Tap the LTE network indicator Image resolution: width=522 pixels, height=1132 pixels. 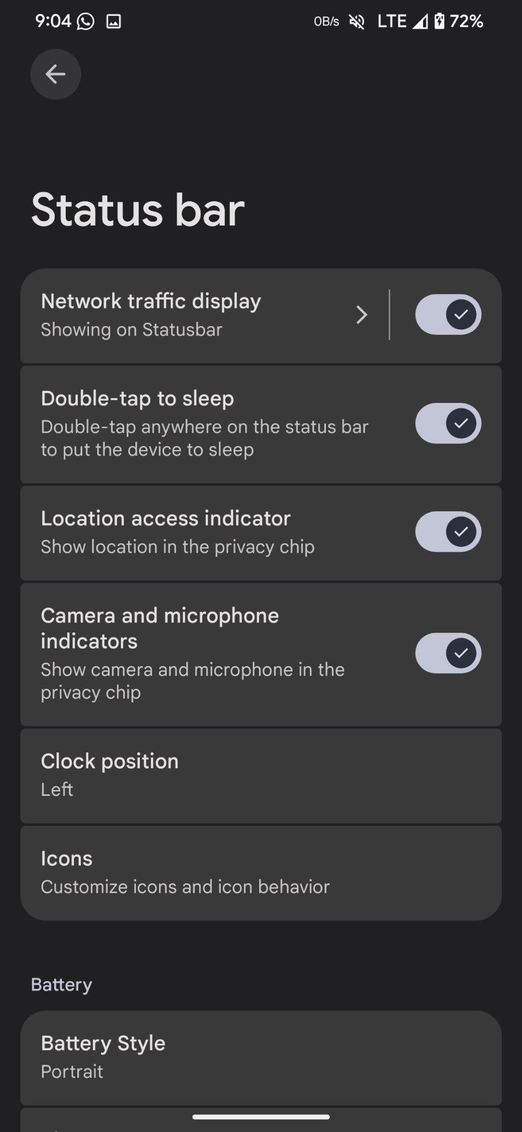coord(392,21)
